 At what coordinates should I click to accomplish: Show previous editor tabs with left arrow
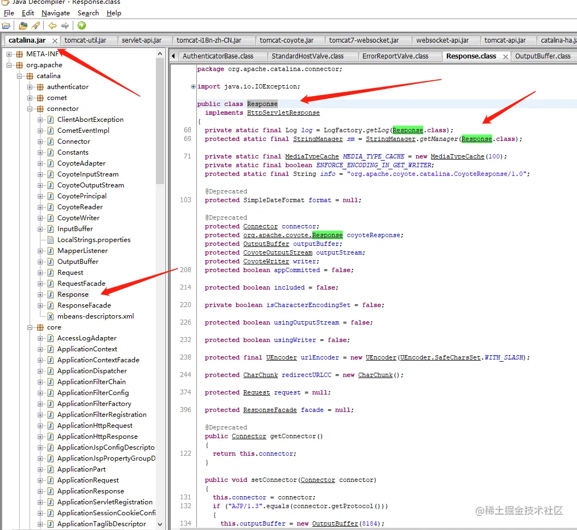pyautogui.click(x=173, y=56)
